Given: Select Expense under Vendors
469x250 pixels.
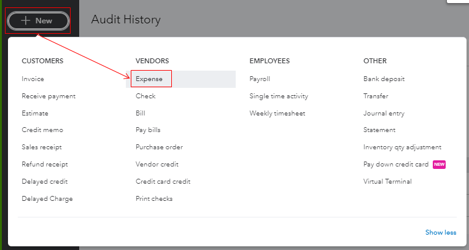Looking at the screenshot, I should point(149,79).
